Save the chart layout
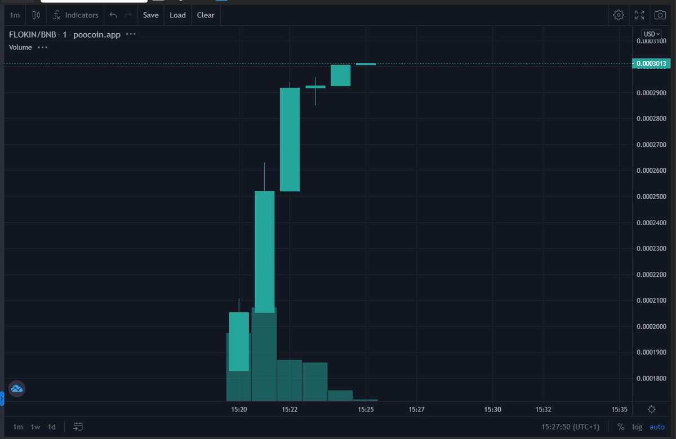676x439 pixels. tap(150, 15)
